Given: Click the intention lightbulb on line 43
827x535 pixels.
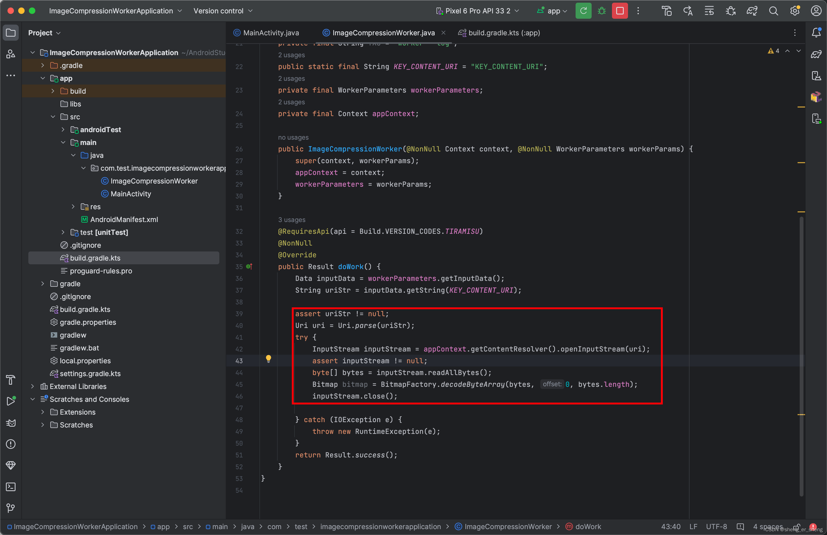Looking at the screenshot, I should point(268,358).
